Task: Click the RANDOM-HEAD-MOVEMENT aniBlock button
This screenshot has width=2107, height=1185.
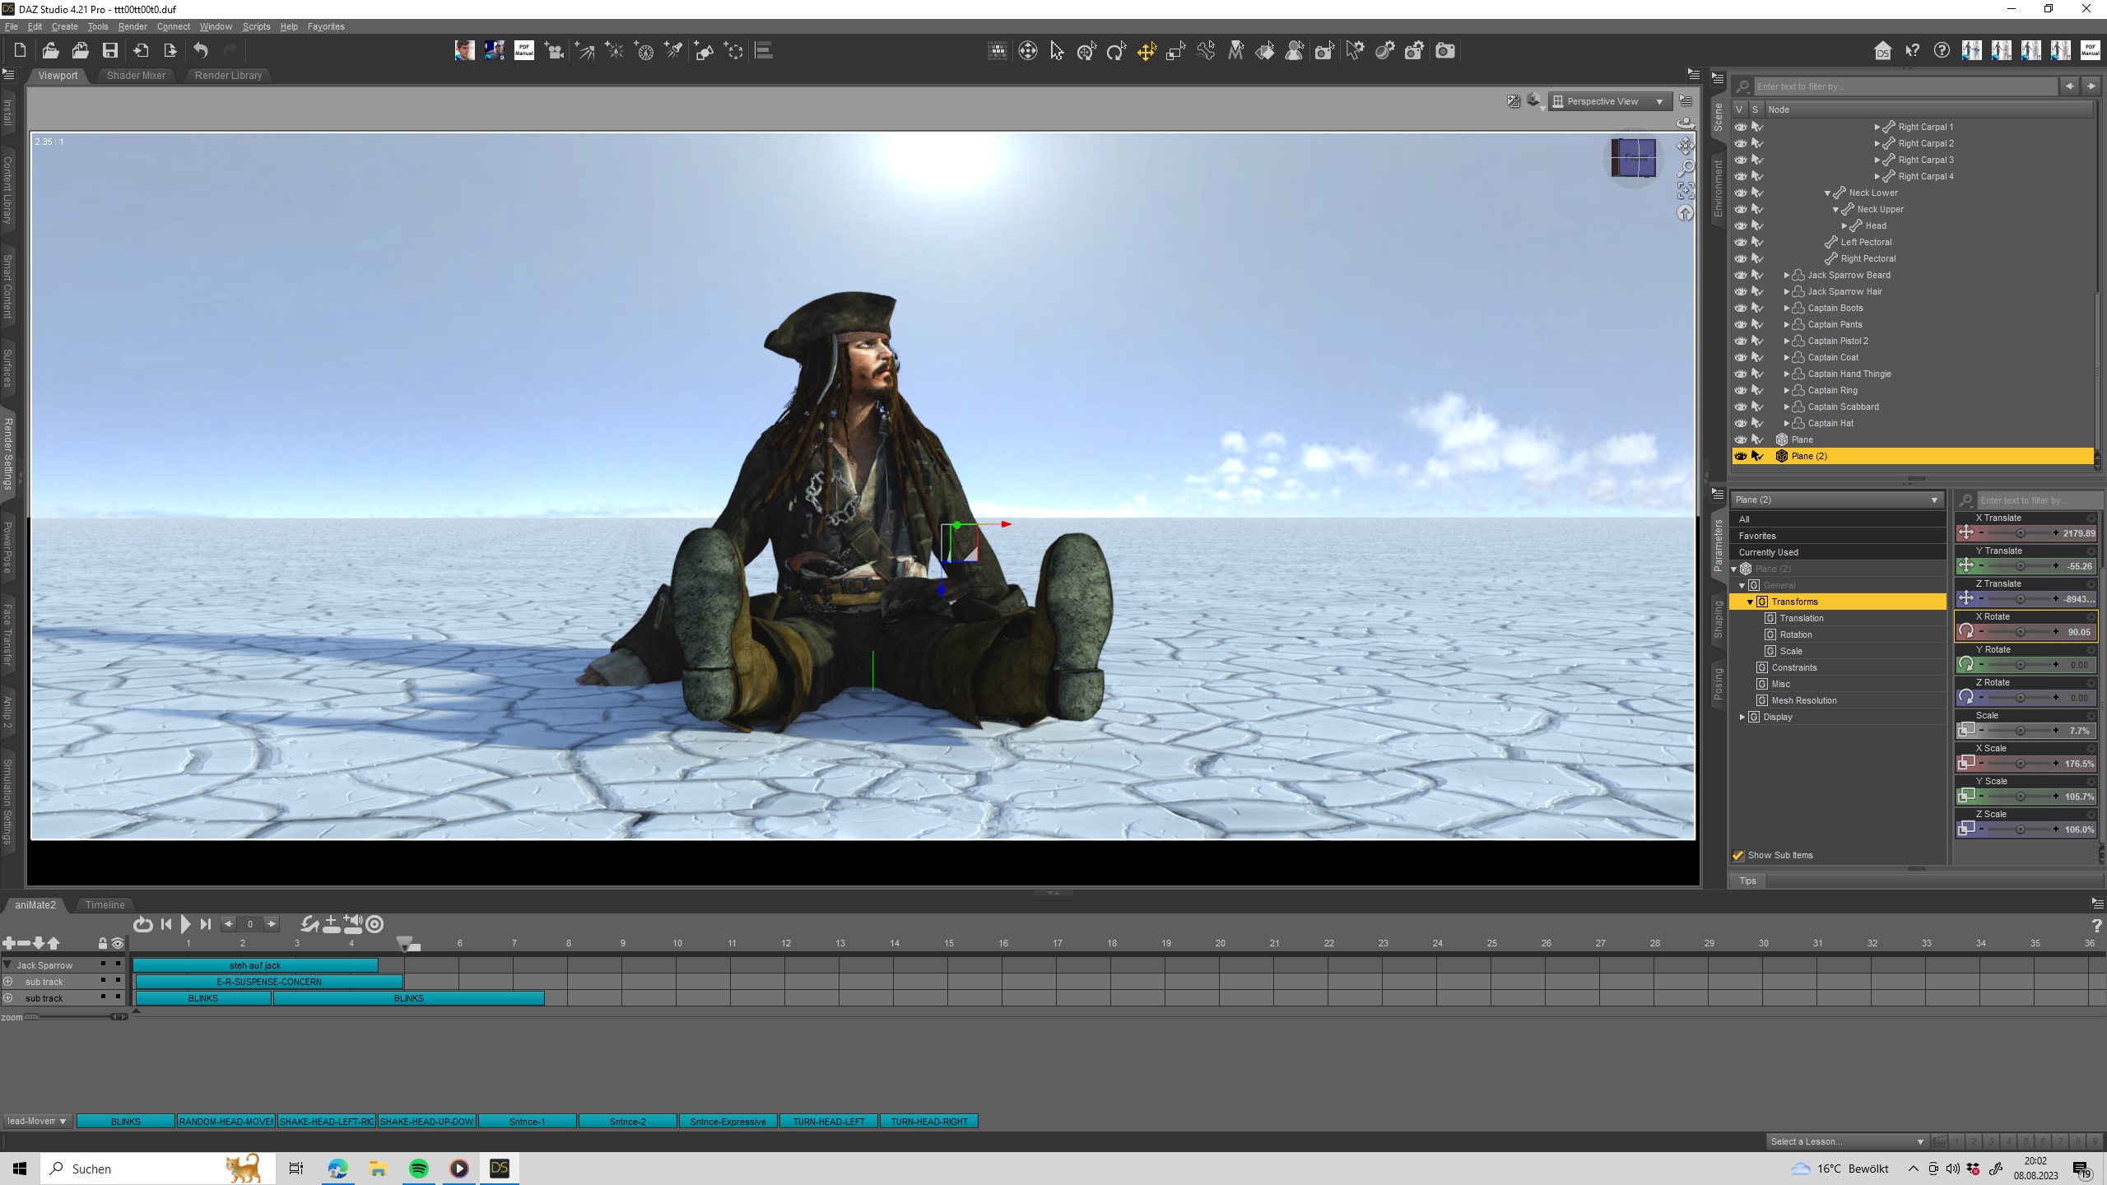Action: 226,1122
